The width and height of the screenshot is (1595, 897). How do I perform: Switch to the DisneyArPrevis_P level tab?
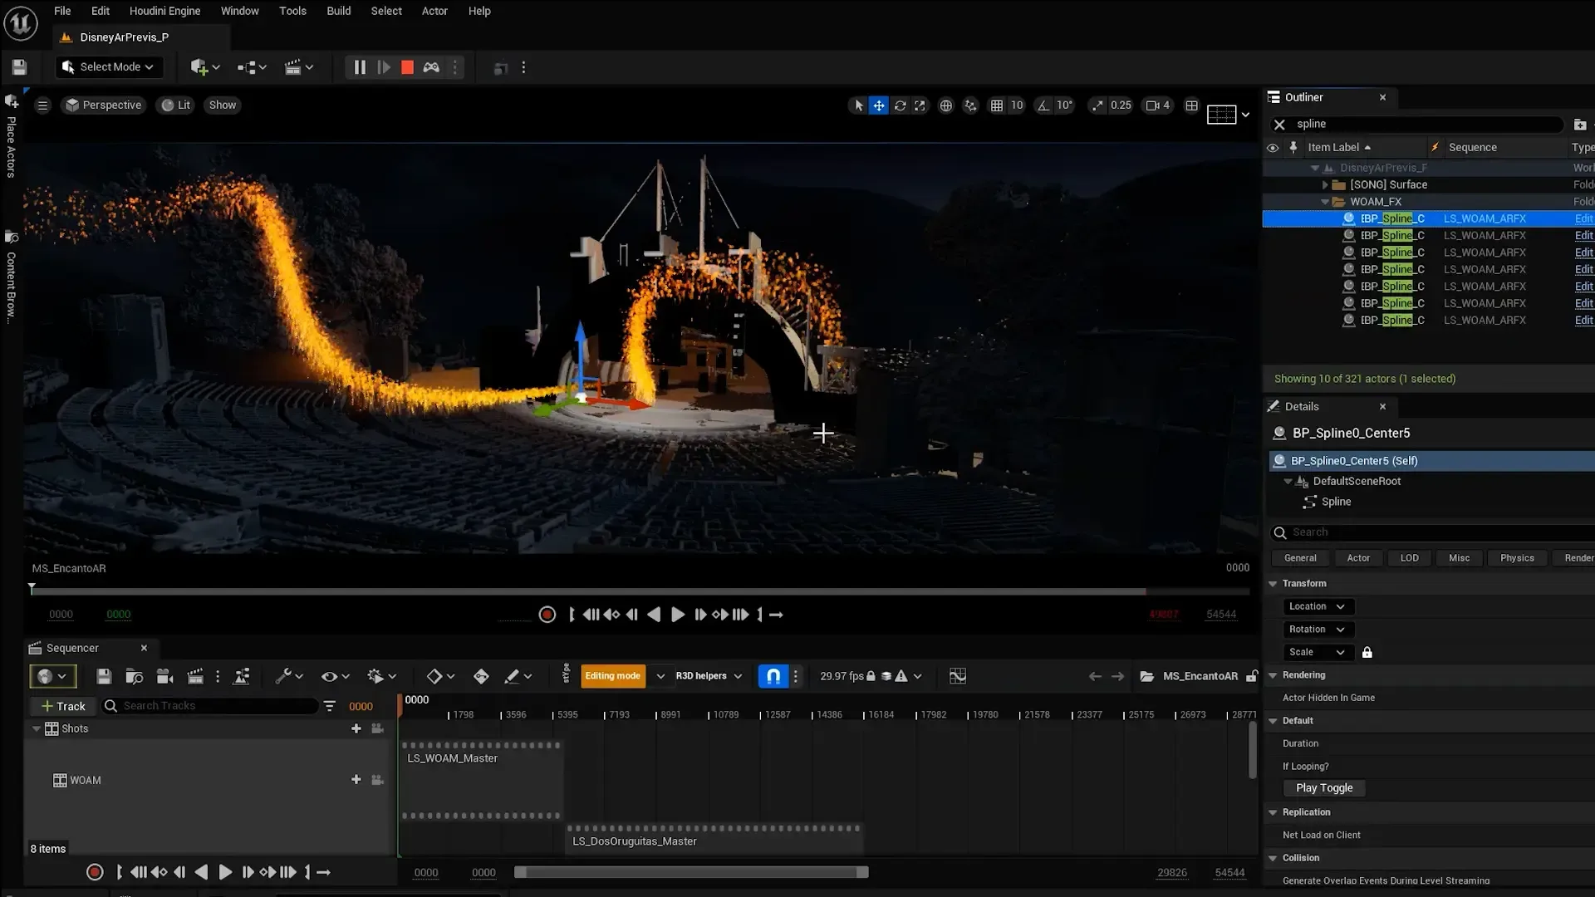[x=124, y=37]
